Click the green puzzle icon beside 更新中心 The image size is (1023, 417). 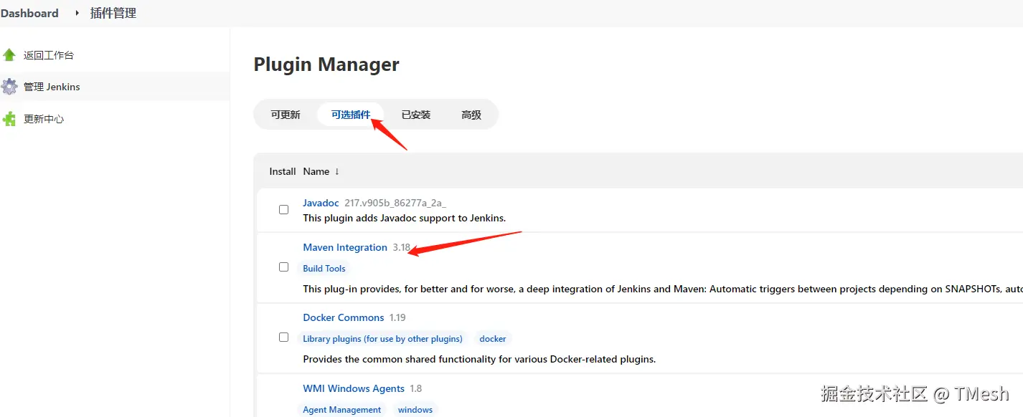[9, 119]
